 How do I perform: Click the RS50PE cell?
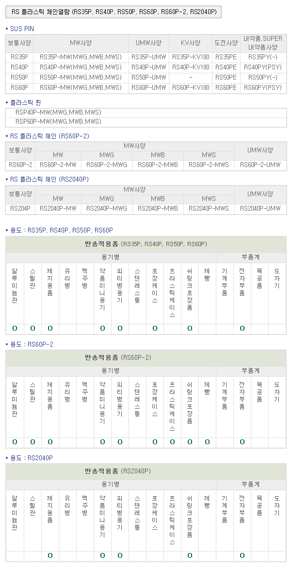pos(226,77)
